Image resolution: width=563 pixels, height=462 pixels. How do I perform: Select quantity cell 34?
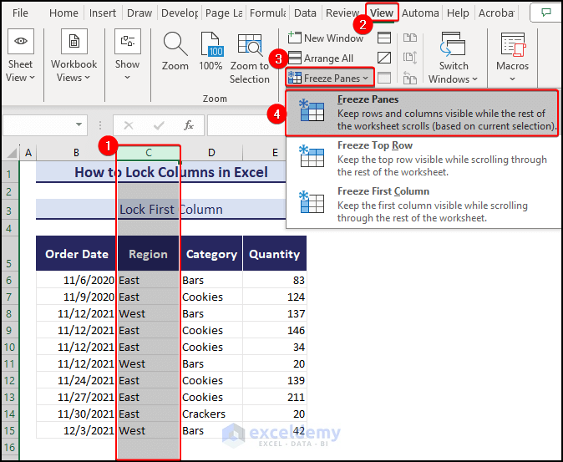[x=275, y=347]
